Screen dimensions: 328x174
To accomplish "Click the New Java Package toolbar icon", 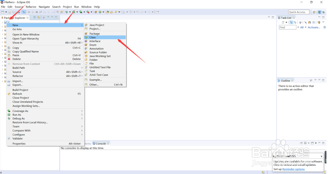I will (96, 12).
